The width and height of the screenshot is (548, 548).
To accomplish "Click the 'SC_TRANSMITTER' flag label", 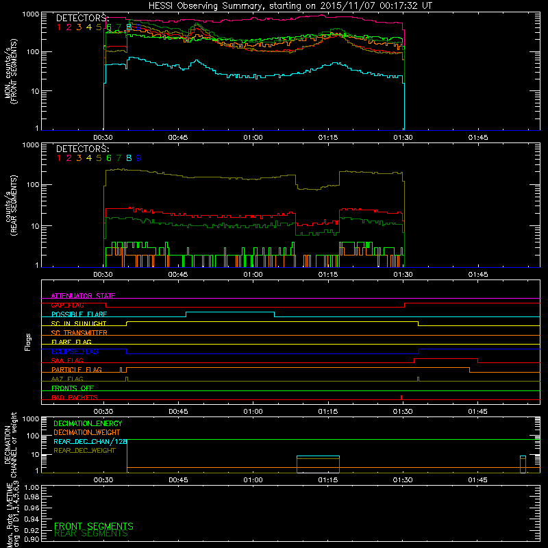I will click(x=79, y=332).
